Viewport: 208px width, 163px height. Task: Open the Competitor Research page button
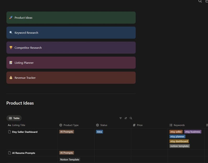[x=71, y=48]
